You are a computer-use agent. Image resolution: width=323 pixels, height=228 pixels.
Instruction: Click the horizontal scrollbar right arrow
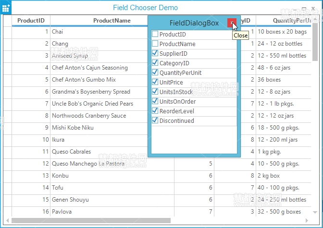307,221
